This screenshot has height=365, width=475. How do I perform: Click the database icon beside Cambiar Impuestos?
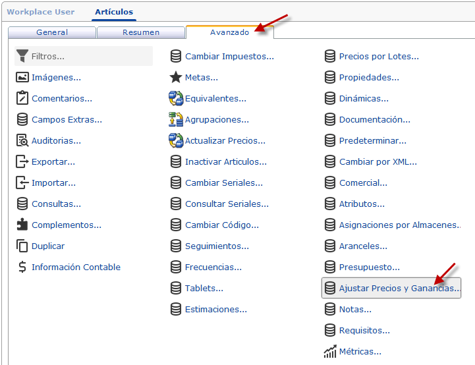click(176, 56)
